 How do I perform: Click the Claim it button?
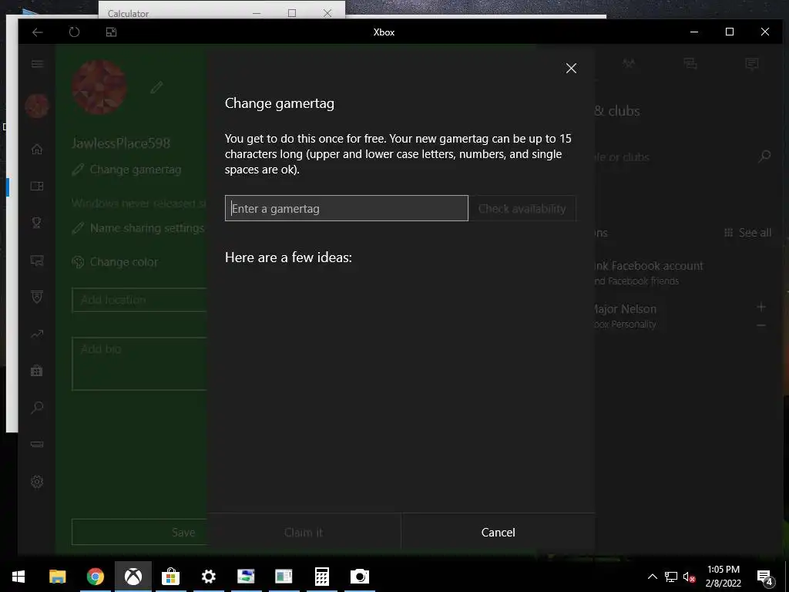pyautogui.click(x=304, y=532)
